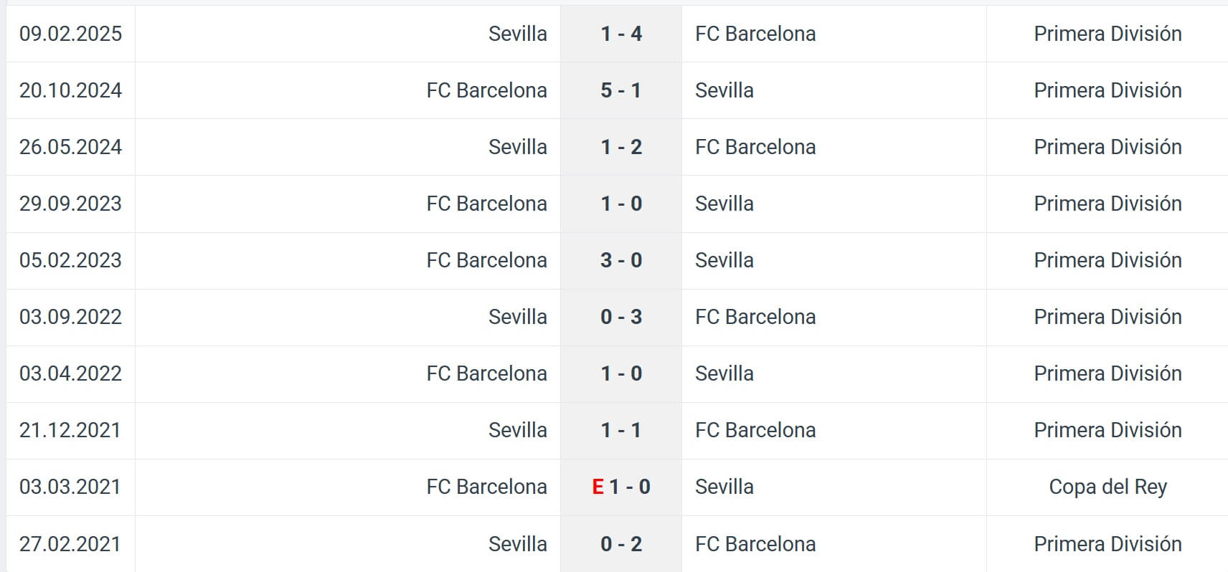The image size is (1228, 572).
Task: Click the 5 - 1 score from 20.10.2024
Action: [x=621, y=90]
